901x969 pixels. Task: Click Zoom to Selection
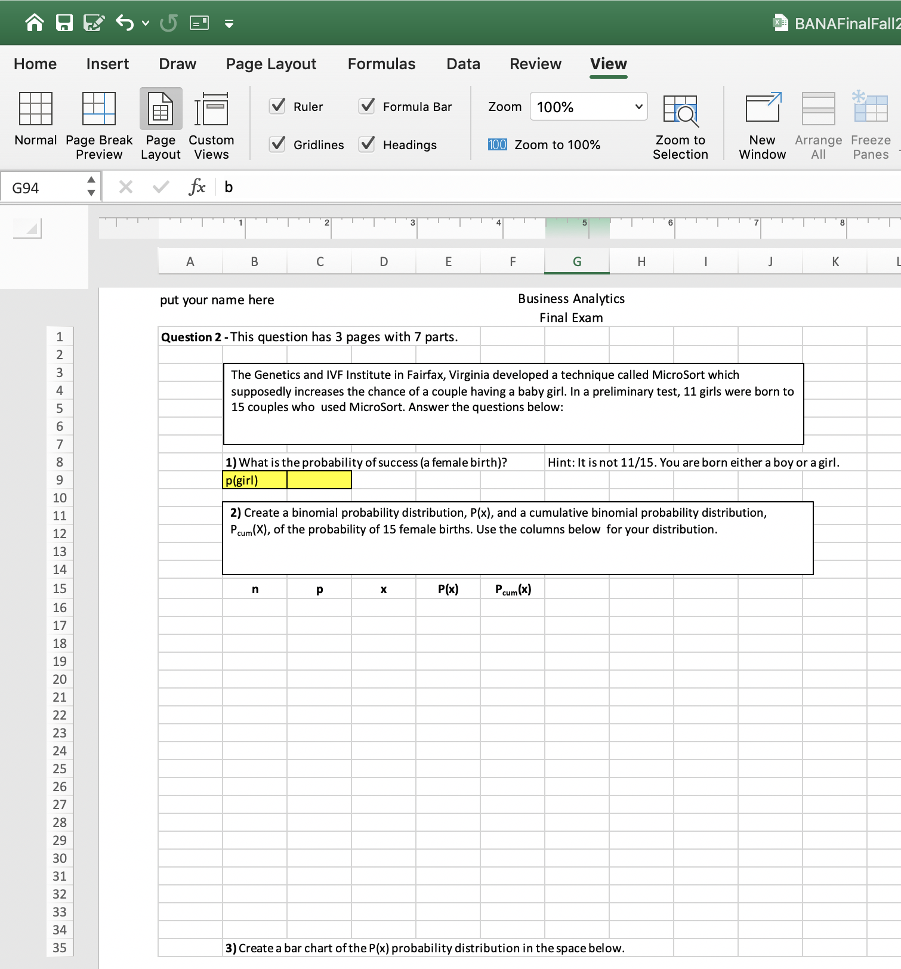pos(680,127)
